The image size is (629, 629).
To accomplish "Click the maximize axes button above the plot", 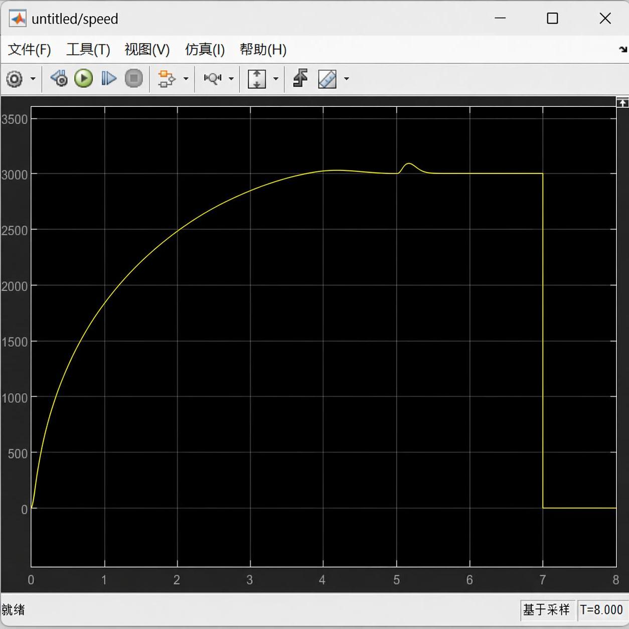I will (622, 102).
